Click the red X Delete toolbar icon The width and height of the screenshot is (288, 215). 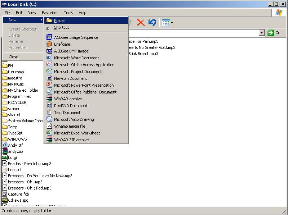[141, 23]
